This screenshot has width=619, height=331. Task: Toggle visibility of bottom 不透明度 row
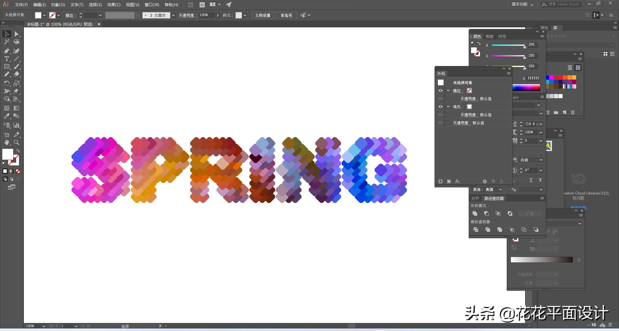(x=440, y=123)
